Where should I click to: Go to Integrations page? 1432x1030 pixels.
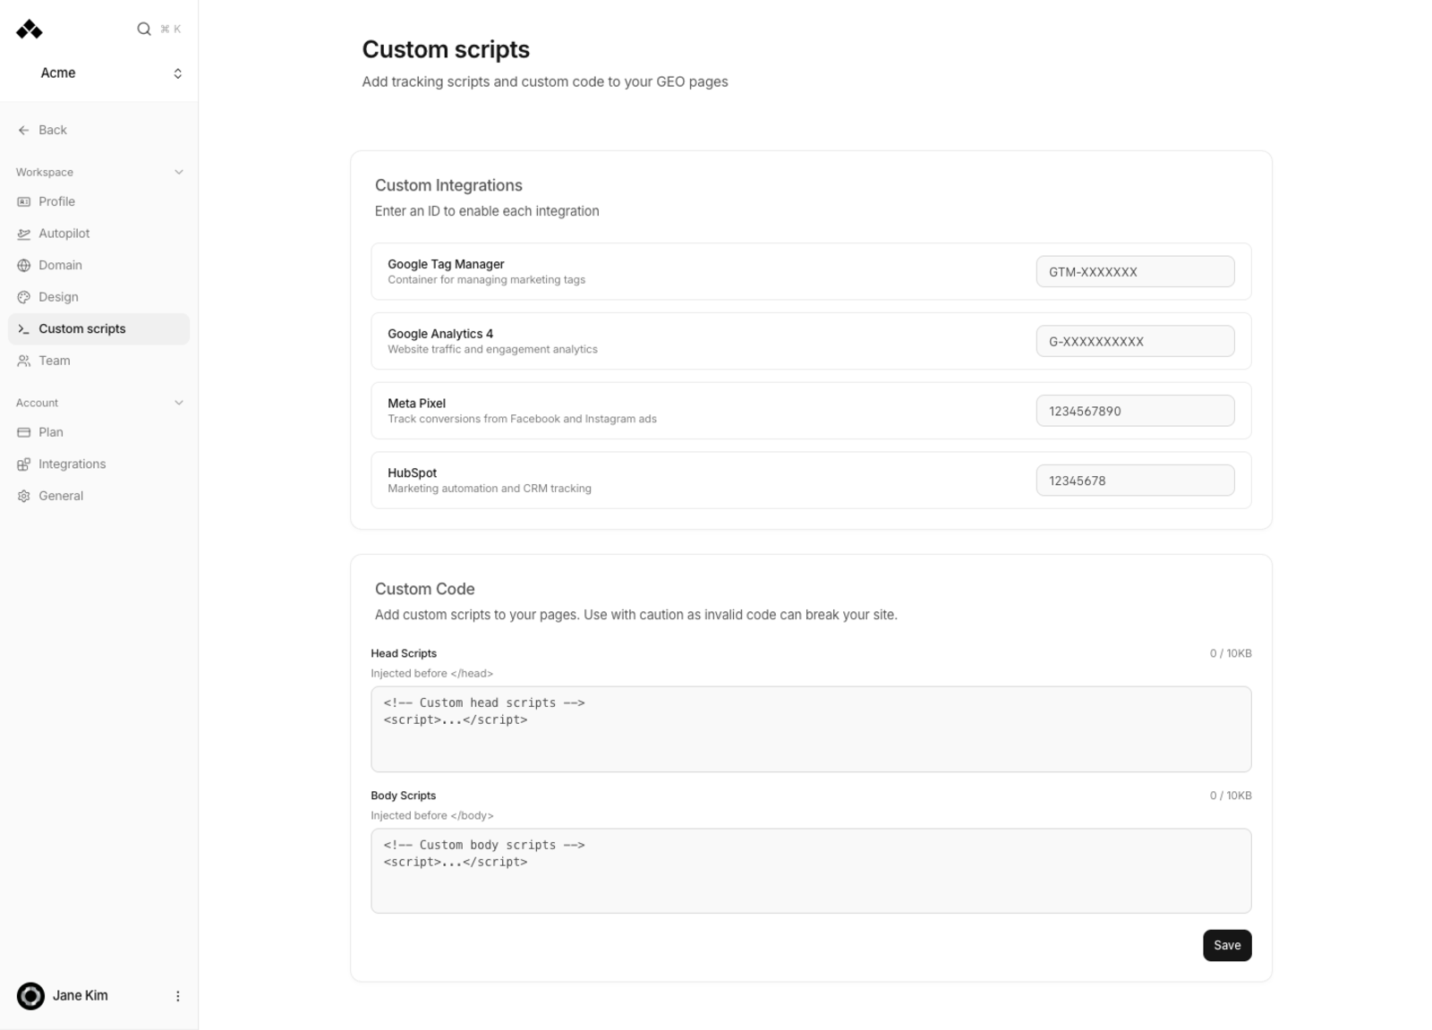point(99,464)
